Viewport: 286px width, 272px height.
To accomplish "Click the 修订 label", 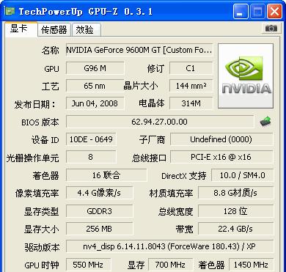I will pos(155,69).
